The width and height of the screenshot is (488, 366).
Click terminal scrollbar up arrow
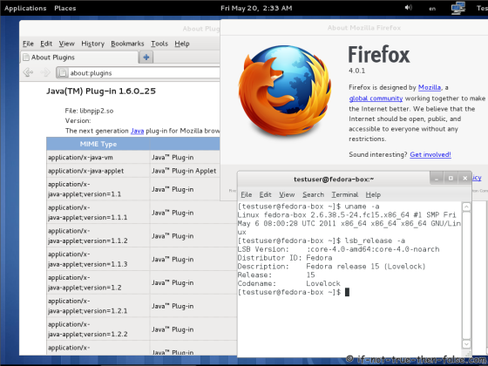(x=466, y=207)
